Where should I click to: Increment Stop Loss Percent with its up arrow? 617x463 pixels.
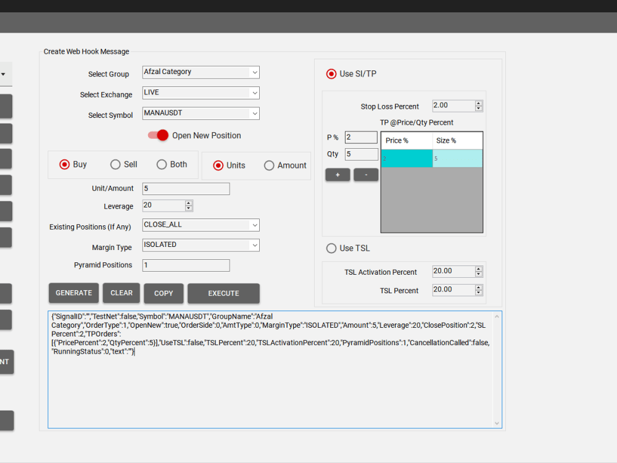pyautogui.click(x=479, y=102)
